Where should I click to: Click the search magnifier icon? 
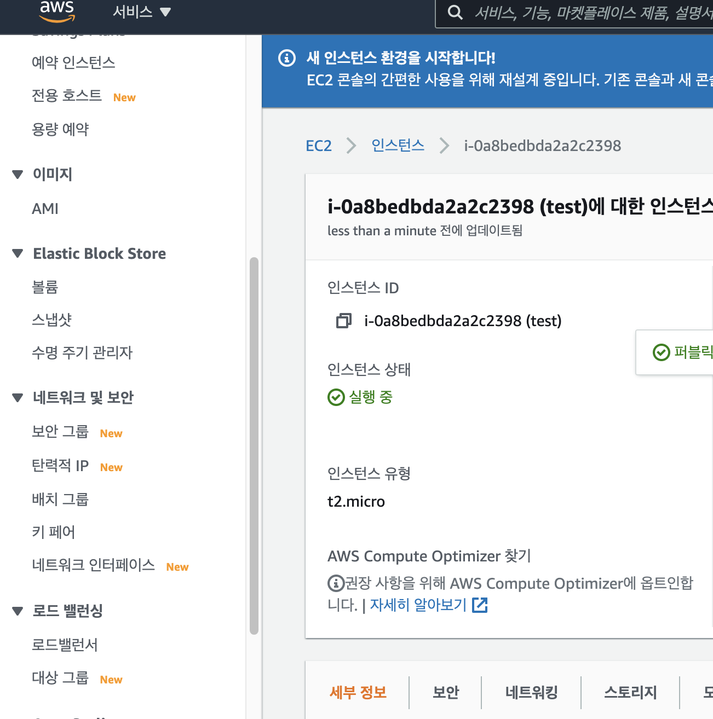(455, 12)
